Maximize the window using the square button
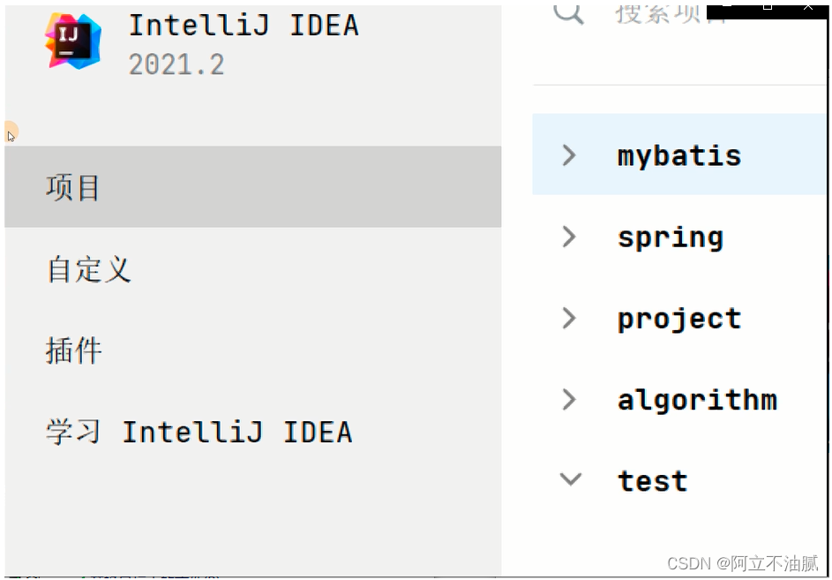 click(767, 6)
